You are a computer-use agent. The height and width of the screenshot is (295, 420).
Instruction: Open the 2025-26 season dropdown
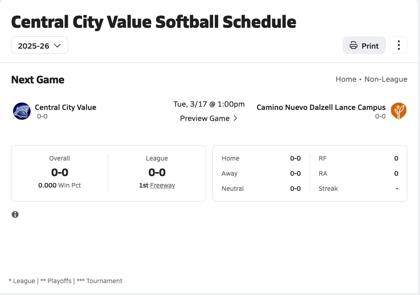click(39, 45)
